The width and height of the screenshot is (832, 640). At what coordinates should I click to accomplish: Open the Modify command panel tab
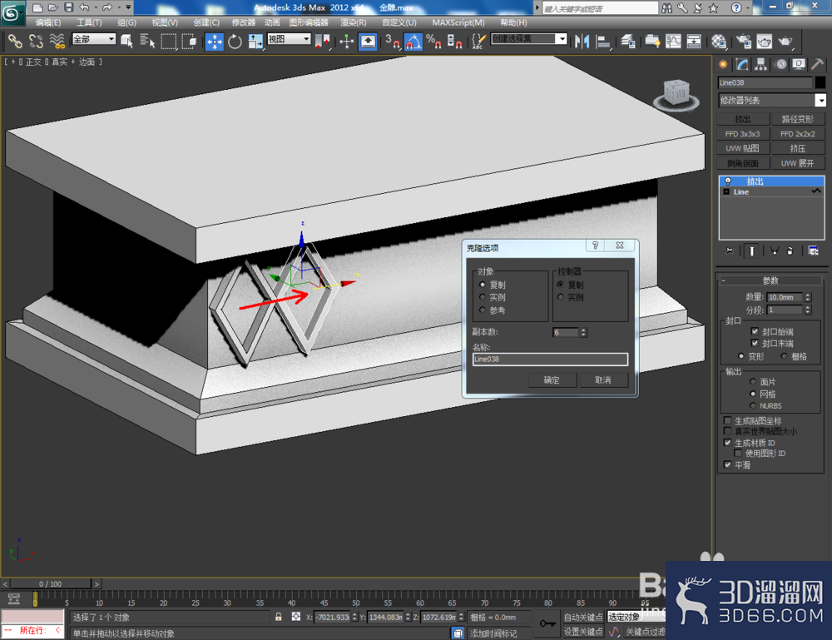[742, 65]
